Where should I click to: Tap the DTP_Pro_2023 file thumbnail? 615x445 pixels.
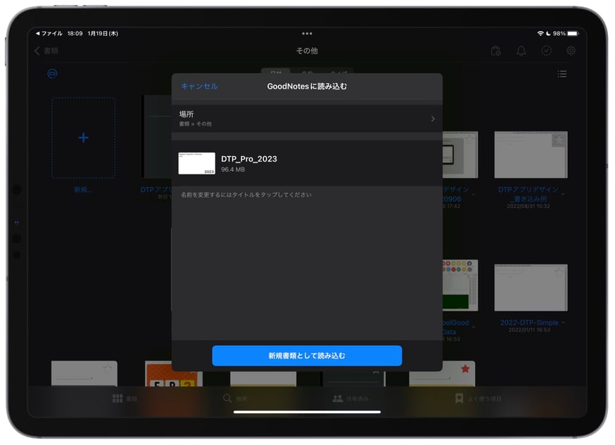(x=197, y=163)
